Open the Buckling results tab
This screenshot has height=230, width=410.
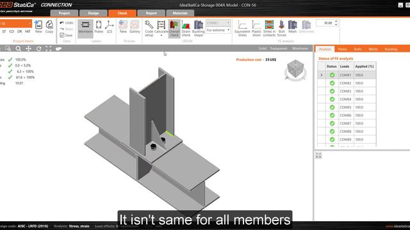(x=391, y=49)
